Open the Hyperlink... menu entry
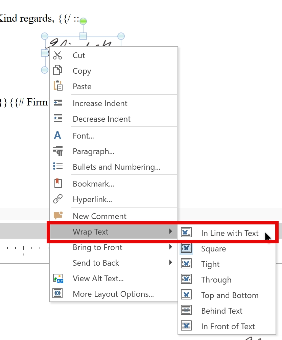The height and width of the screenshot is (340, 282). [x=114, y=199]
